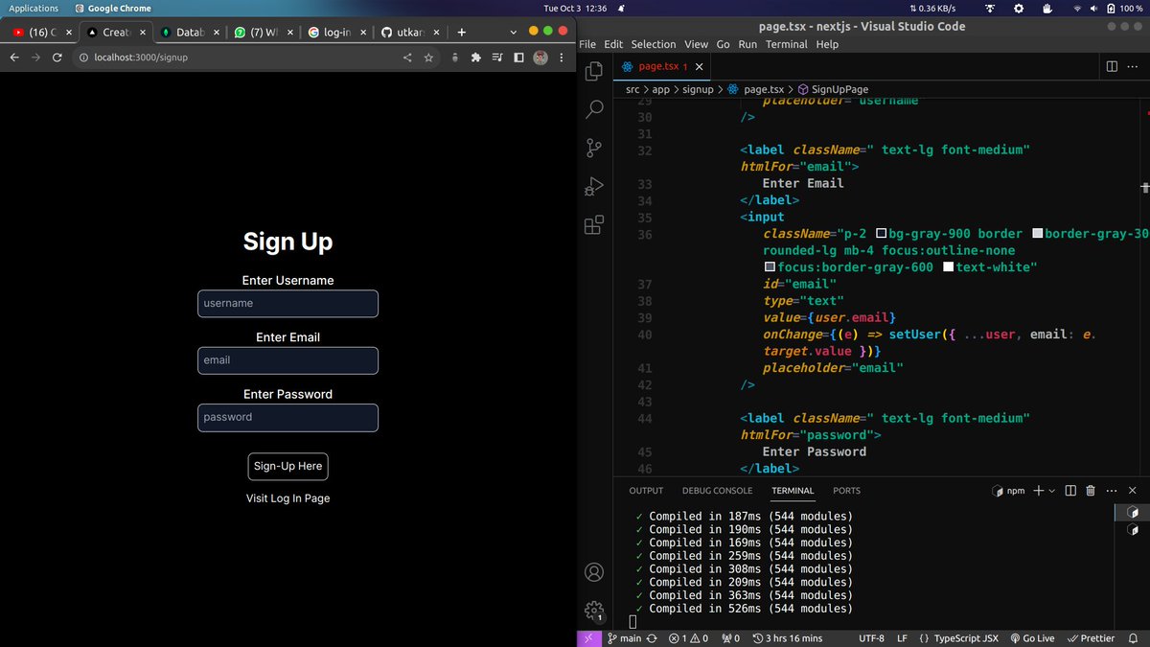Switch to the DEBUG CONSOLE tab
1150x647 pixels.
pyautogui.click(x=717, y=491)
